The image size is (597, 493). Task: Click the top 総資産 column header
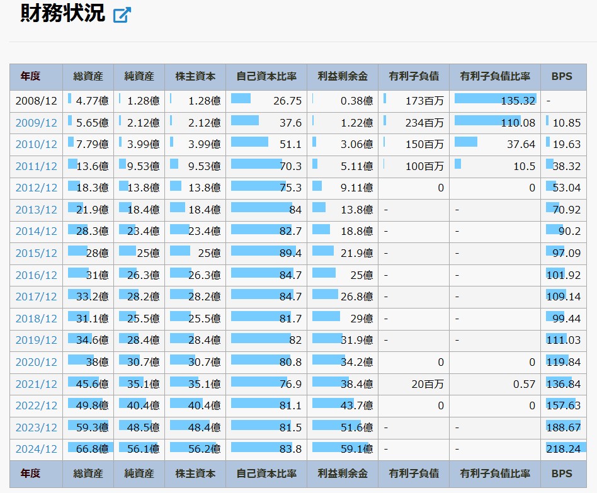tap(88, 77)
